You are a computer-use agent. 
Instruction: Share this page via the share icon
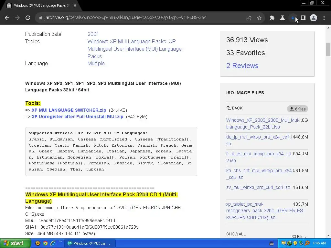[249, 18]
